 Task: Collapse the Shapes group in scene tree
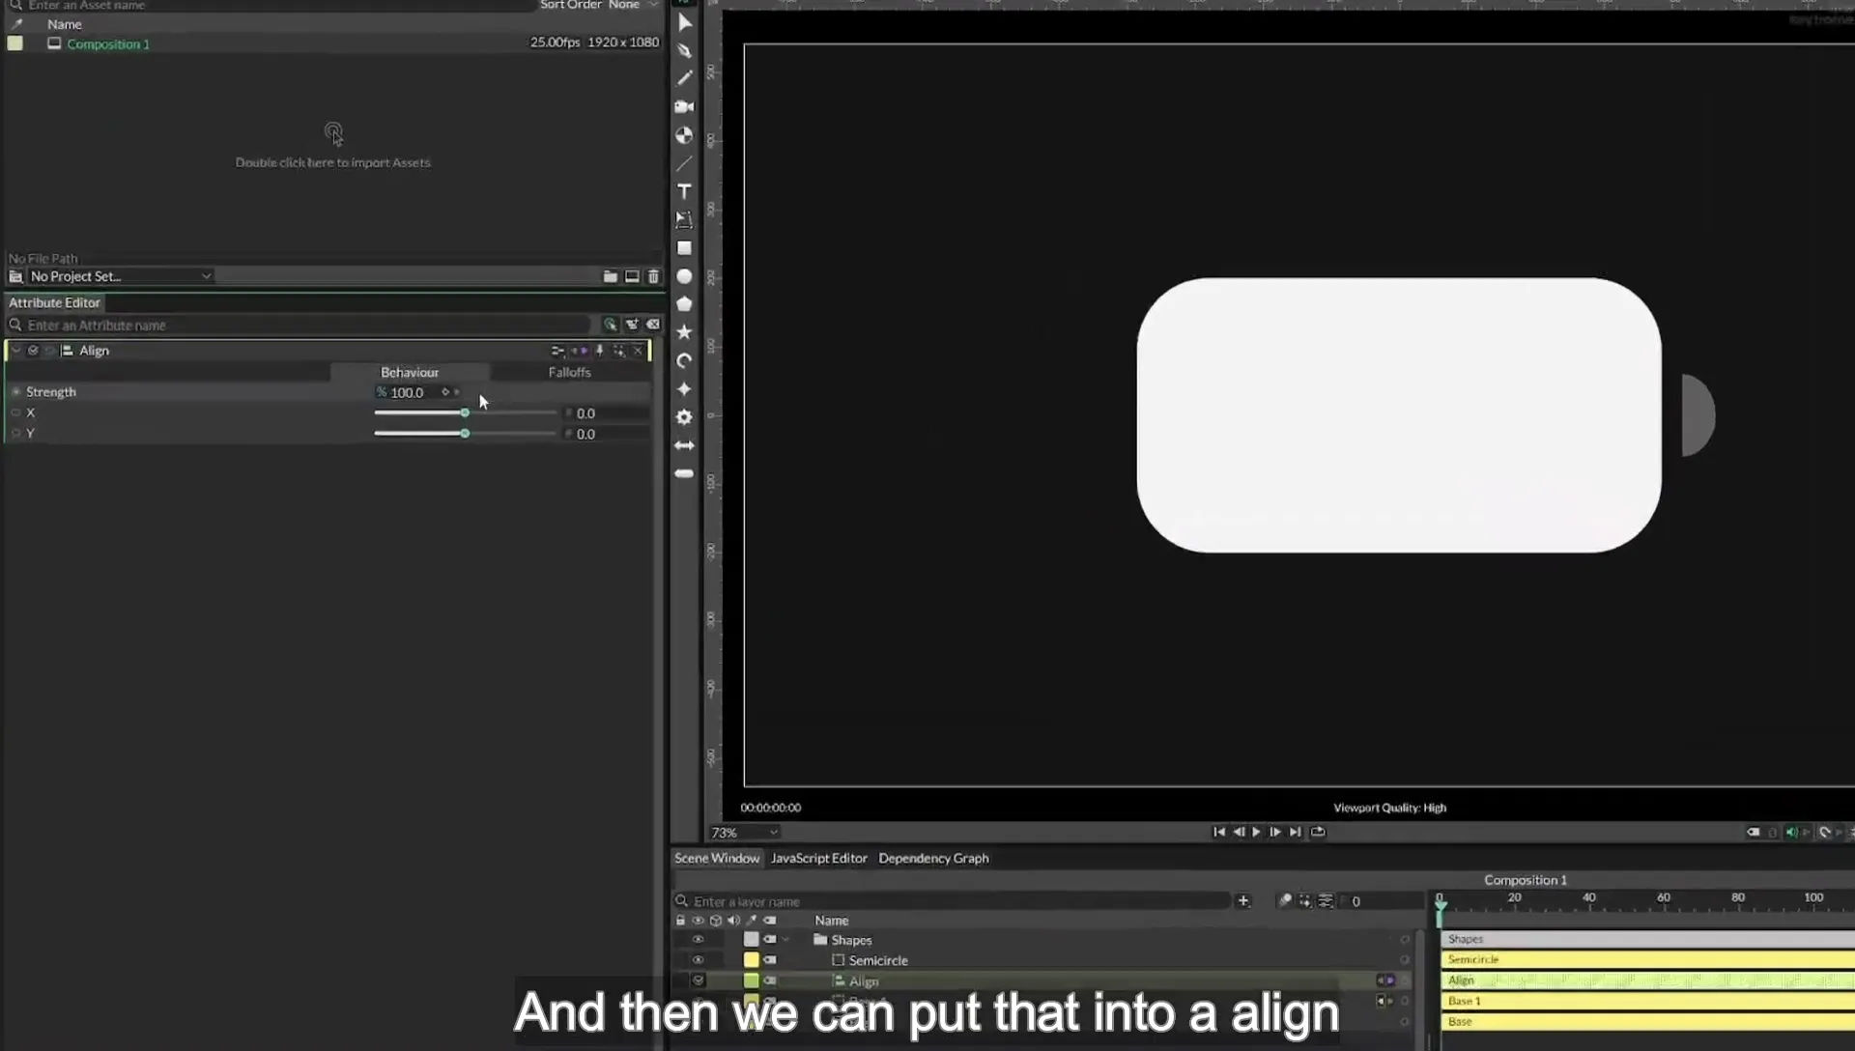(786, 940)
